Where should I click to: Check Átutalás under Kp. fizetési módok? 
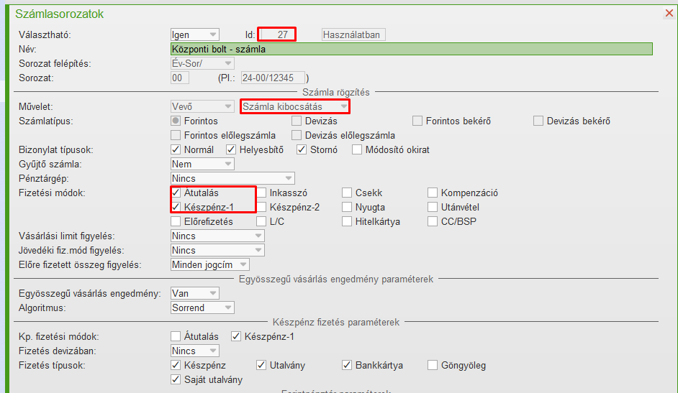(x=176, y=336)
